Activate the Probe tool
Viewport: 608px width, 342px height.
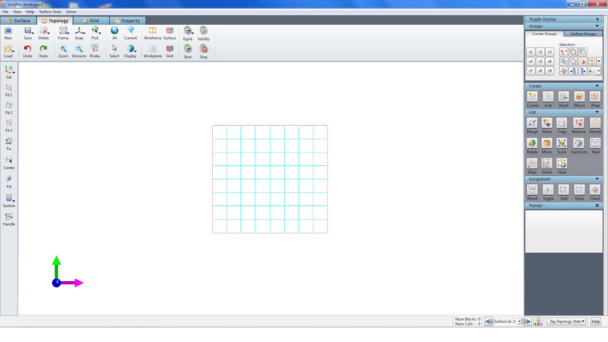95,48
